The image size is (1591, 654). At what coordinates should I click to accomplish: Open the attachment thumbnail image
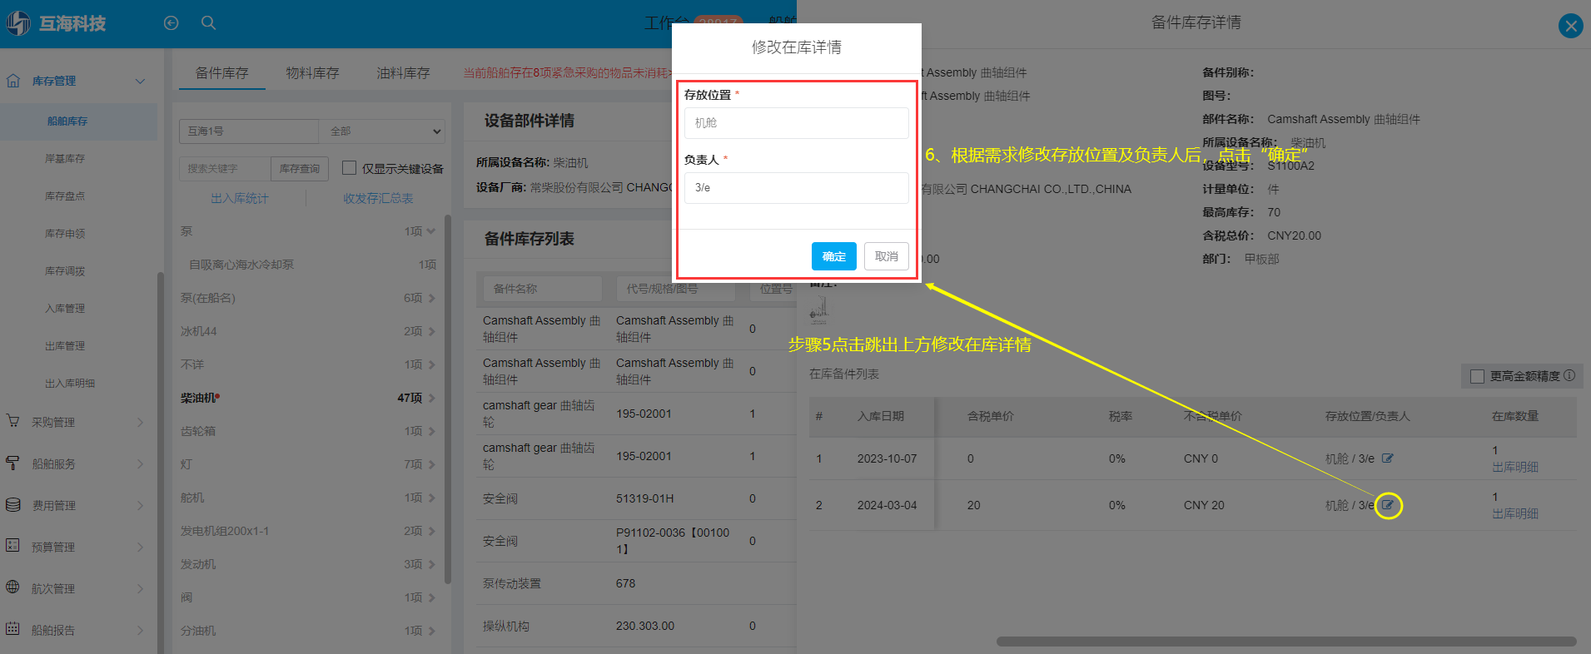819,309
